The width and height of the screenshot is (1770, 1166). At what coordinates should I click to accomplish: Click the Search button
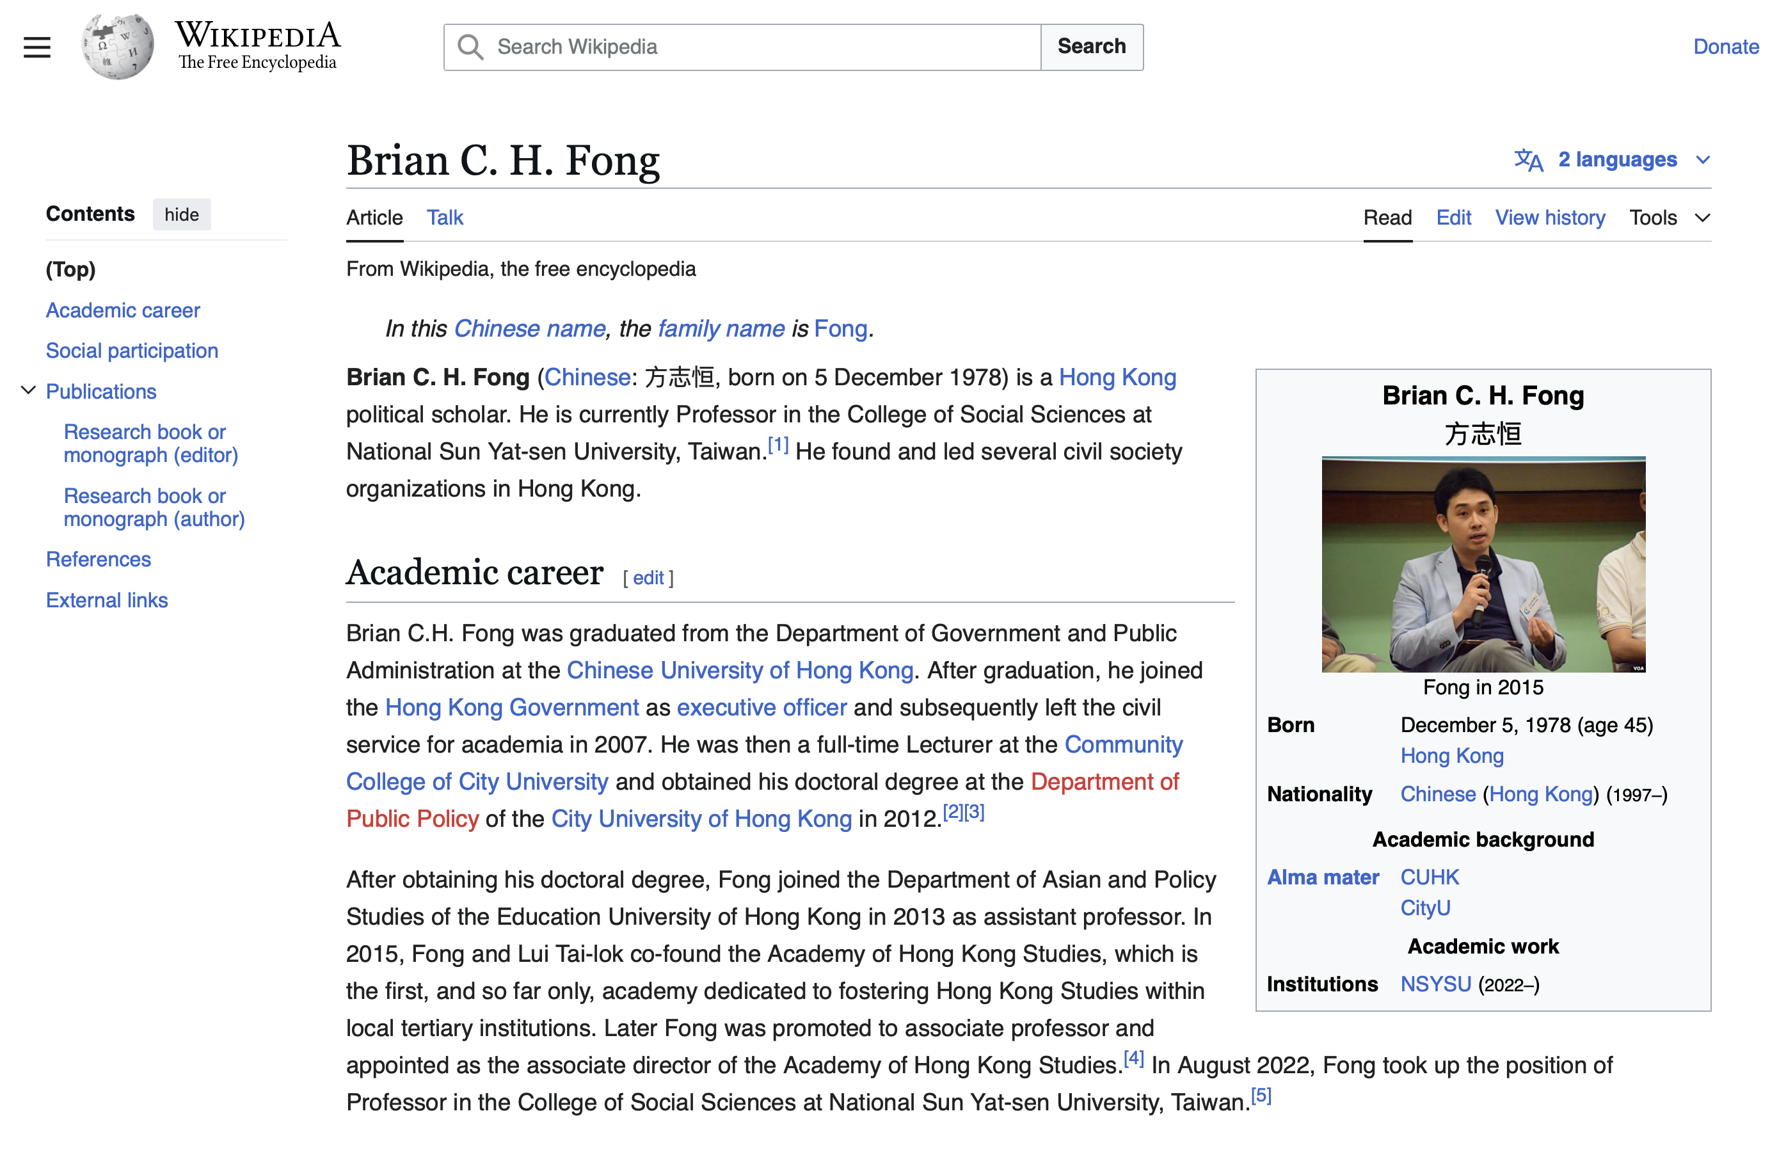click(x=1091, y=47)
